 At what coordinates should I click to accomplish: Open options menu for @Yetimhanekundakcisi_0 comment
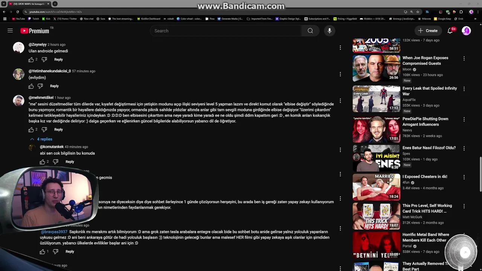[340, 74]
